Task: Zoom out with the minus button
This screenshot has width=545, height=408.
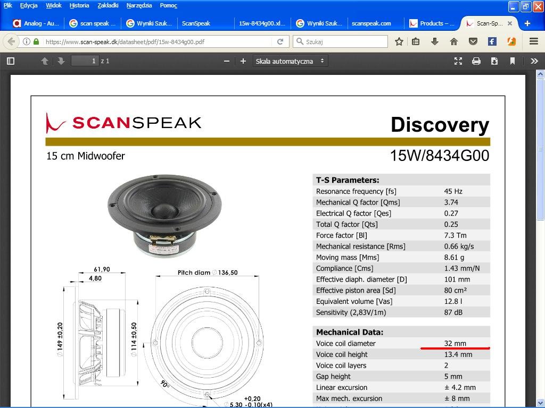Action: pos(227,61)
